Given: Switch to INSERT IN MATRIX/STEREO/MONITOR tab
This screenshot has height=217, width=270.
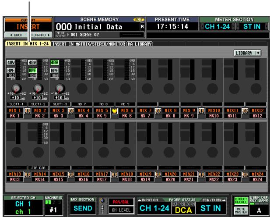Looking at the screenshot, I should [x=89, y=44].
